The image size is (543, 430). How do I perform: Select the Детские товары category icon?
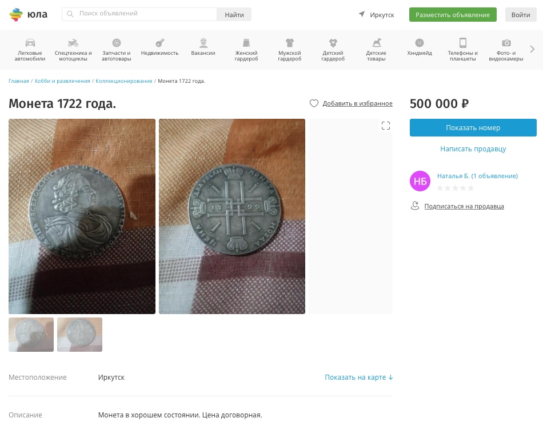click(x=376, y=43)
